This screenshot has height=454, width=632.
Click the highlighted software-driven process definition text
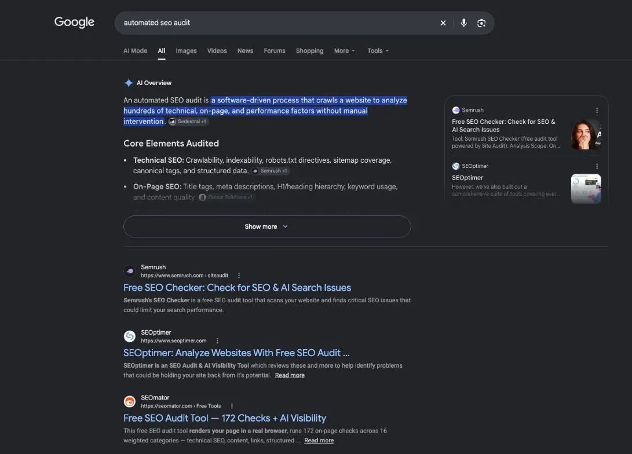pyautogui.click(x=266, y=111)
